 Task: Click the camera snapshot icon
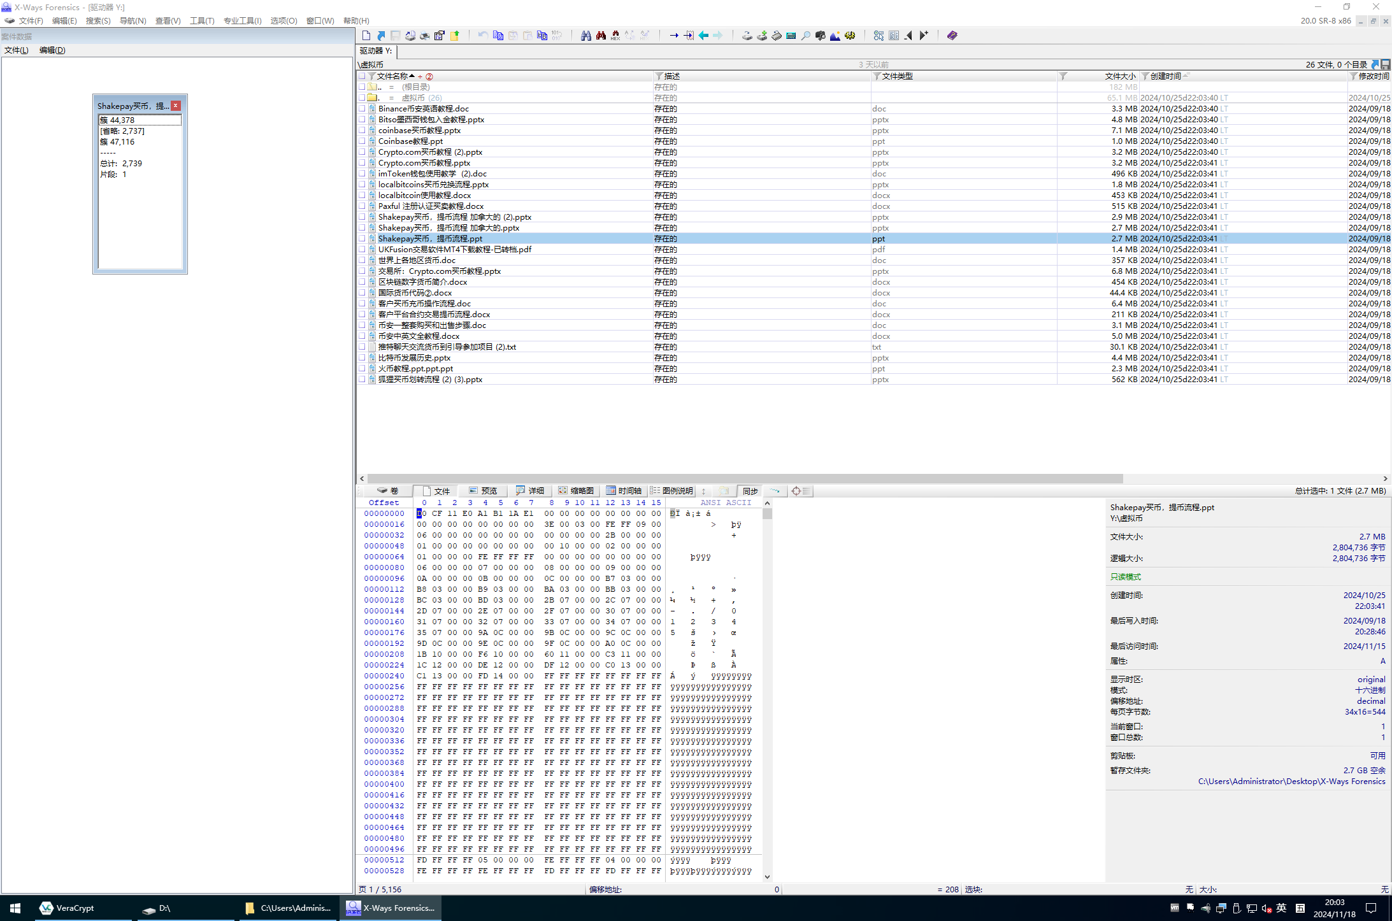click(x=821, y=36)
